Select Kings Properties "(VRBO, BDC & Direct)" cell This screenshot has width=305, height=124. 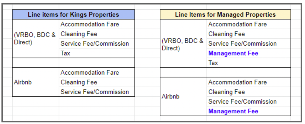35,39
